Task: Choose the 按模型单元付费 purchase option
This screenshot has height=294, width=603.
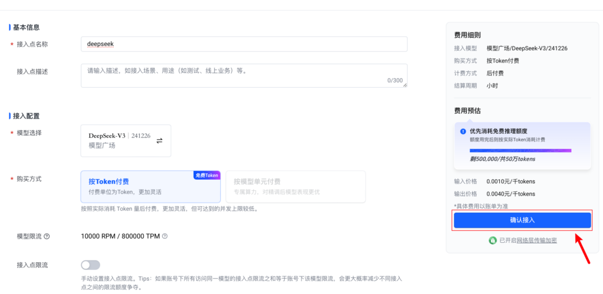Action: [295, 186]
